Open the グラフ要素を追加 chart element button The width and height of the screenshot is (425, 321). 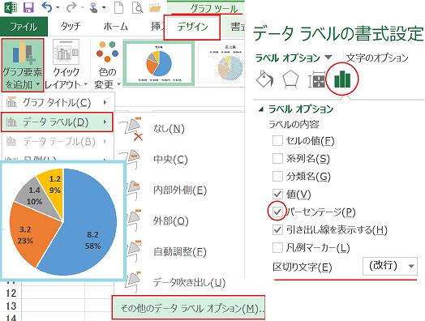(x=23, y=66)
